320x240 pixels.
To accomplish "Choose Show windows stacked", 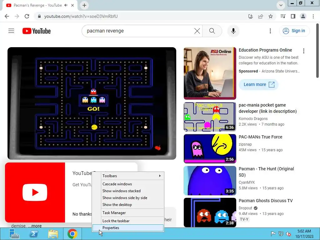I will (x=128, y=191).
